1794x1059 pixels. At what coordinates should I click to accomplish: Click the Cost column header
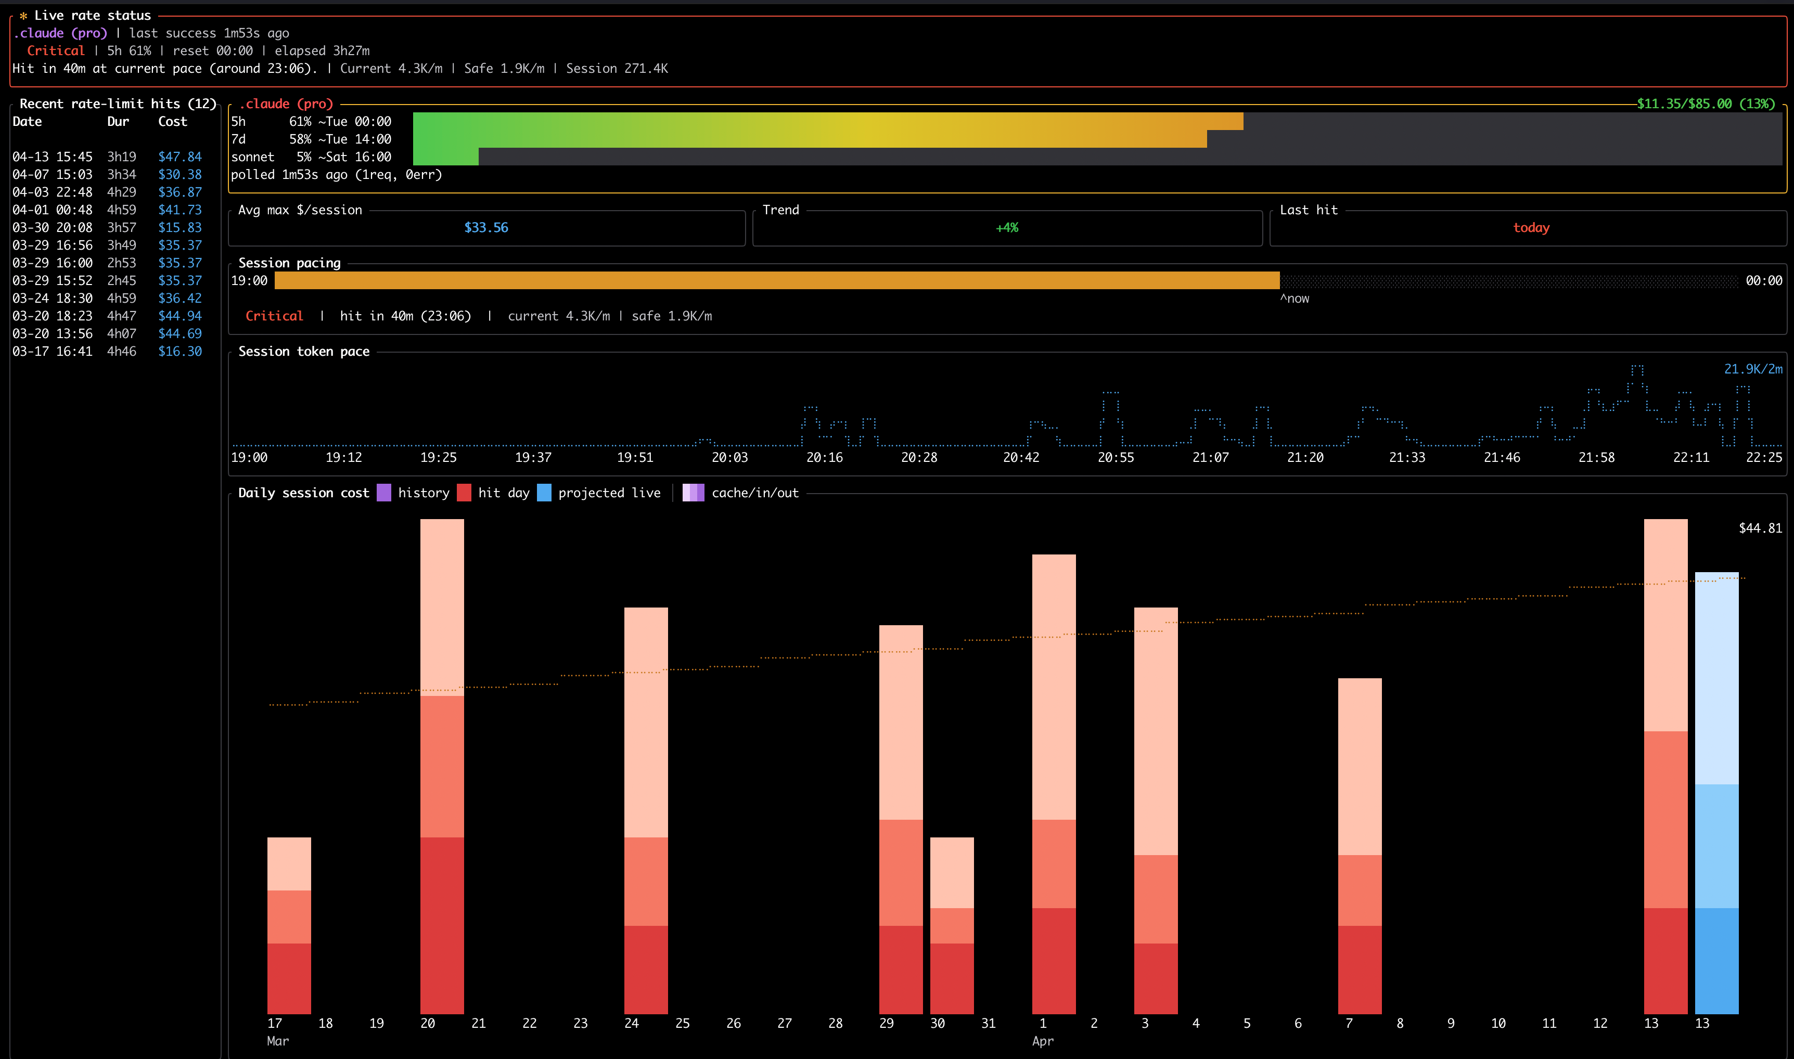pos(173,121)
